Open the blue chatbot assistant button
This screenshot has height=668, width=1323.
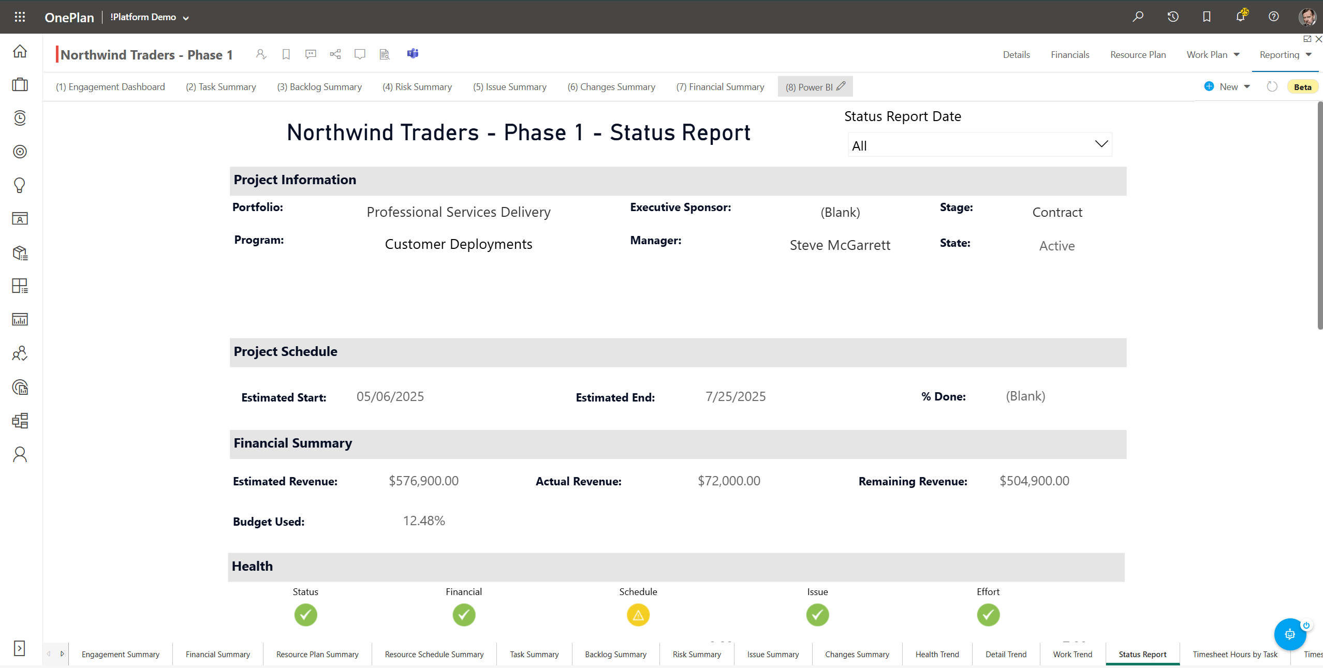click(1290, 634)
